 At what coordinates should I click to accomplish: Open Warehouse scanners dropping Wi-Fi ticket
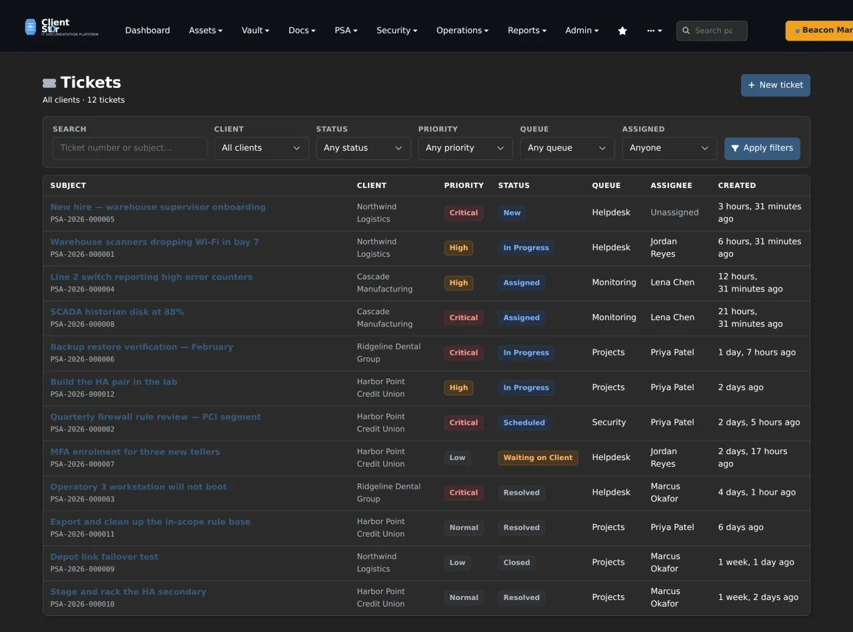tap(155, 242)
